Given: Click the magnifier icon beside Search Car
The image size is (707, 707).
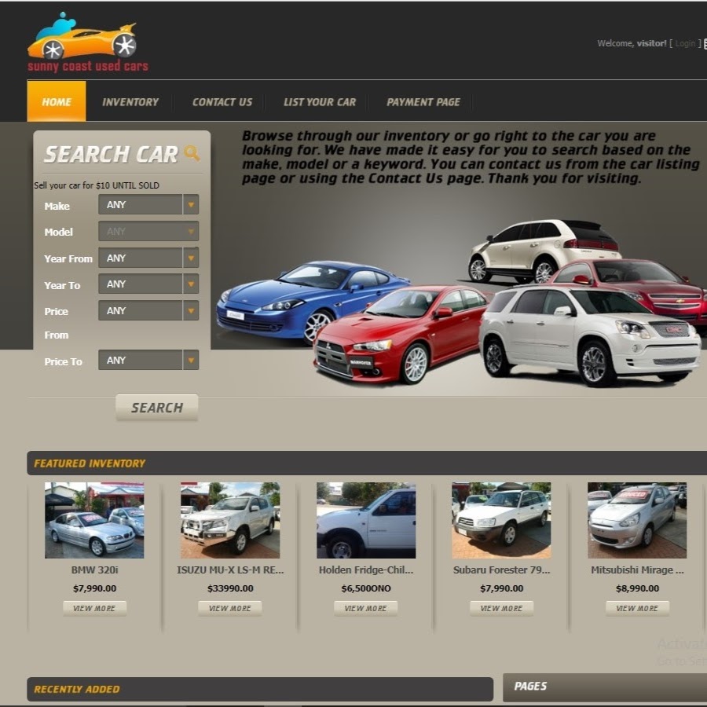Looking at the screenshot, I should (192, 153).
